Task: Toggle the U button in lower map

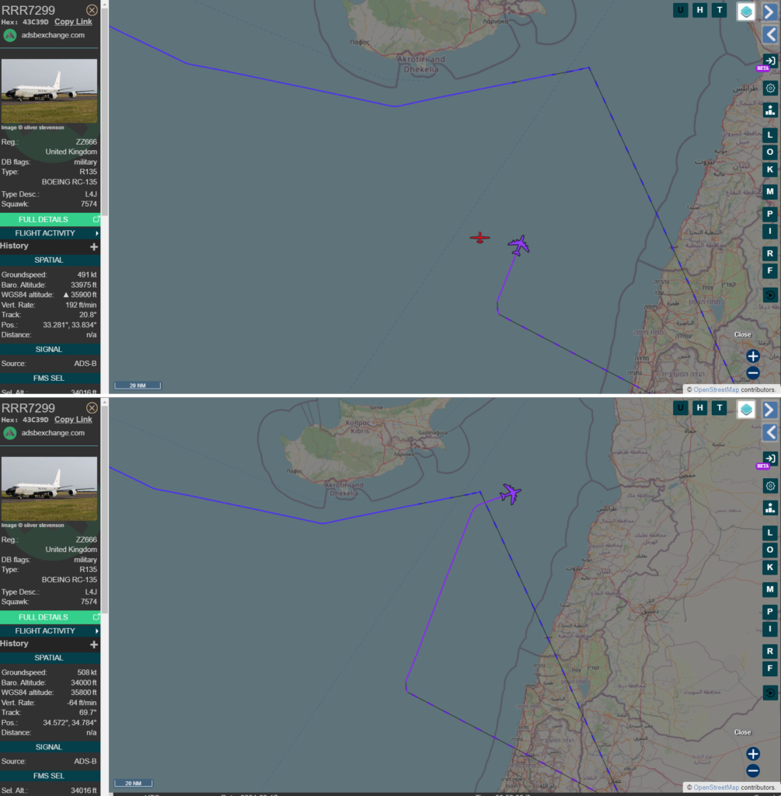Action: [681, 407]
